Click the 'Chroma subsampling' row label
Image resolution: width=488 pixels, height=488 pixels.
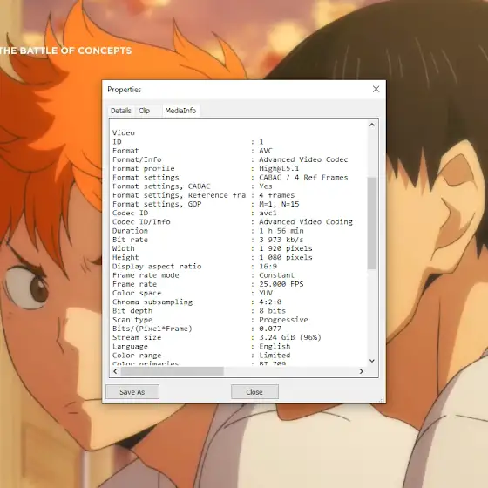coord(152,302)
